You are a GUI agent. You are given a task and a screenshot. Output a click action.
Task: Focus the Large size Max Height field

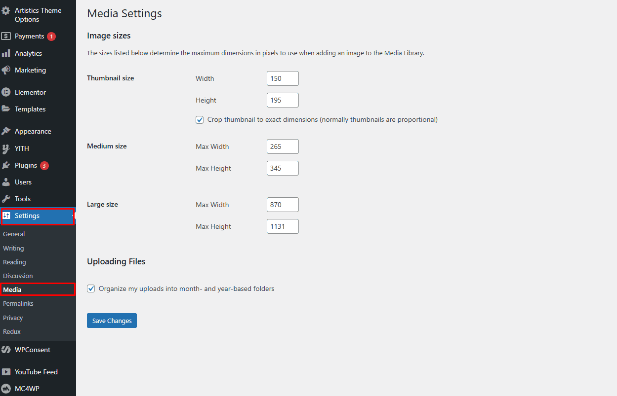pyautogui.click(x=283, y=226)
